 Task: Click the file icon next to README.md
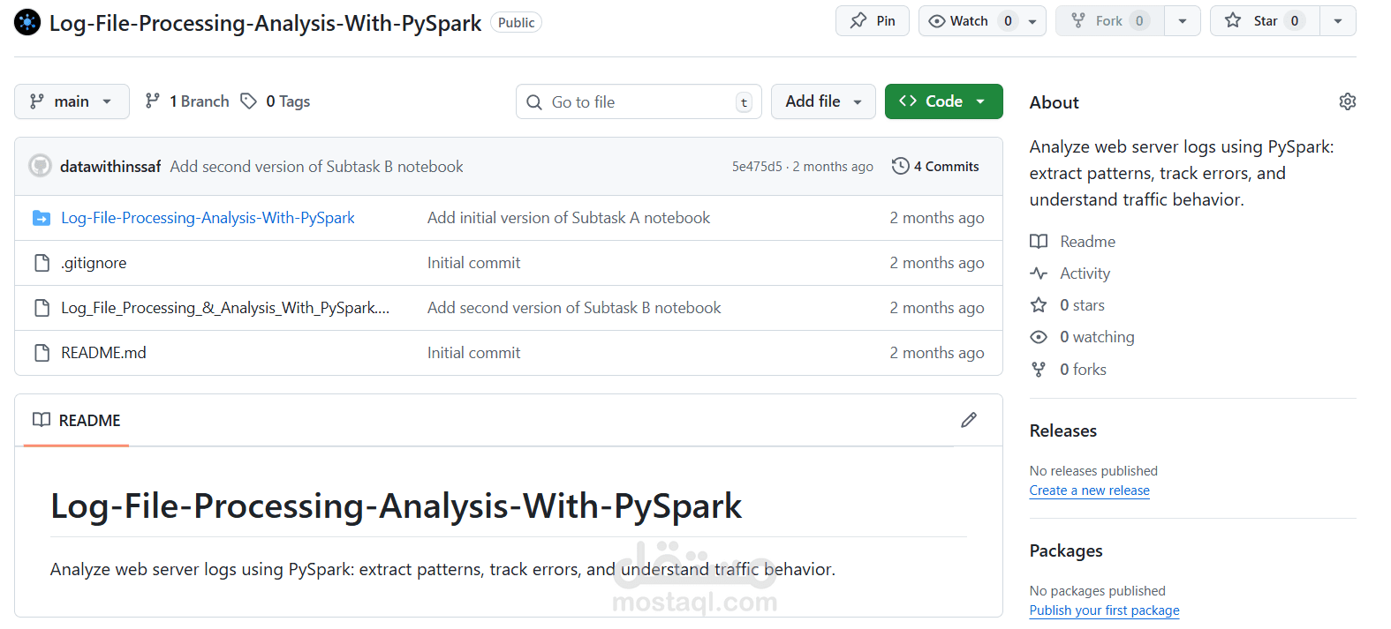[42, 353]
